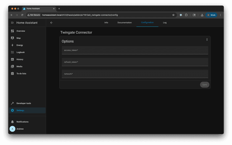Go to Settings in the sidebar
This screenshot has width=232, height=145.
pyautogui.click(x=20, y=110)
